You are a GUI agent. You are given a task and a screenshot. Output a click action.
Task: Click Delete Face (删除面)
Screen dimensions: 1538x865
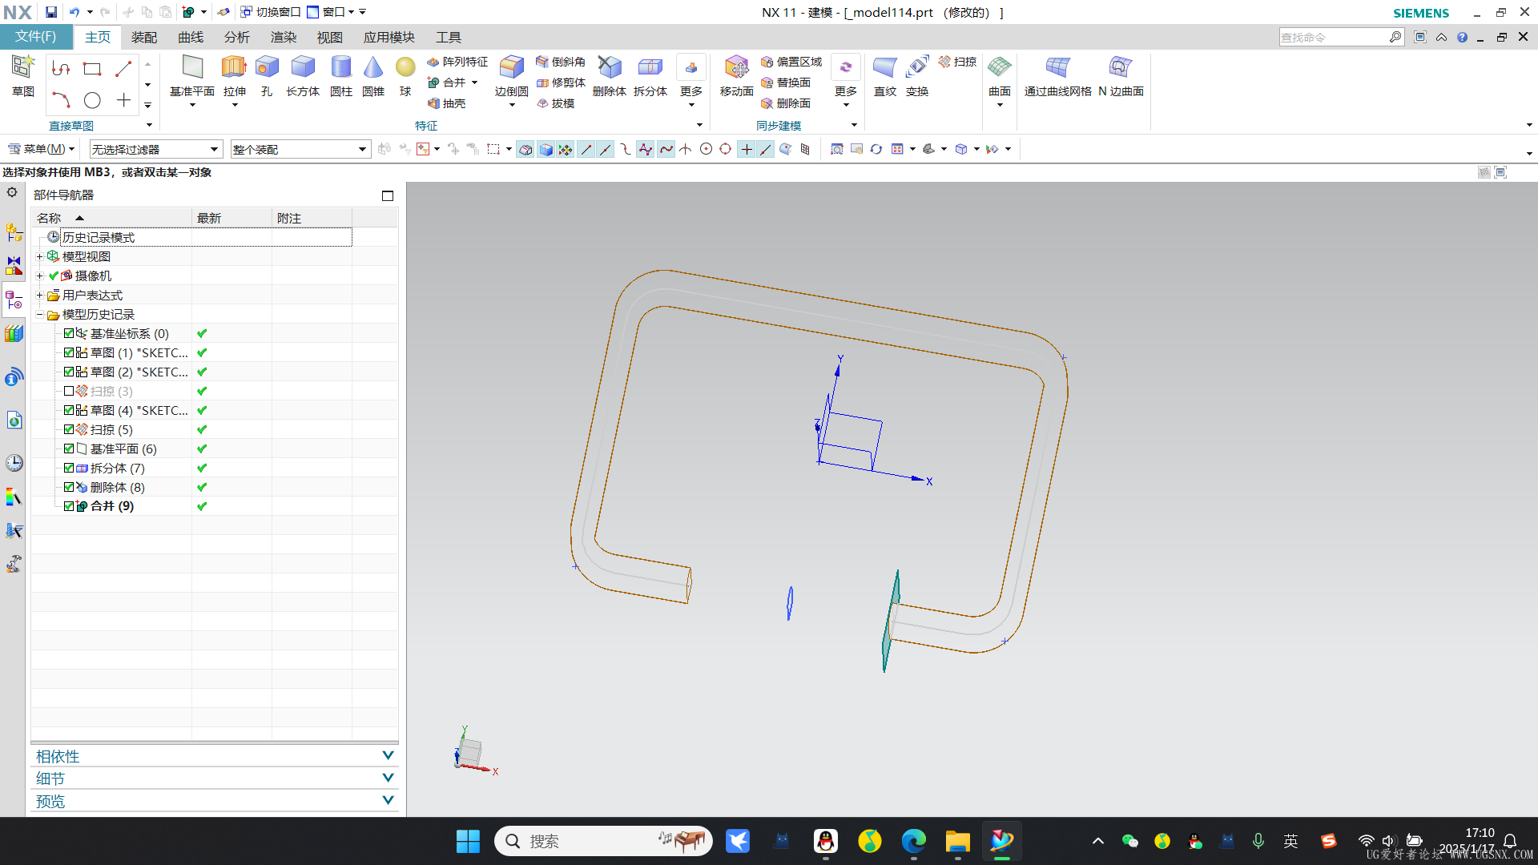785,103
